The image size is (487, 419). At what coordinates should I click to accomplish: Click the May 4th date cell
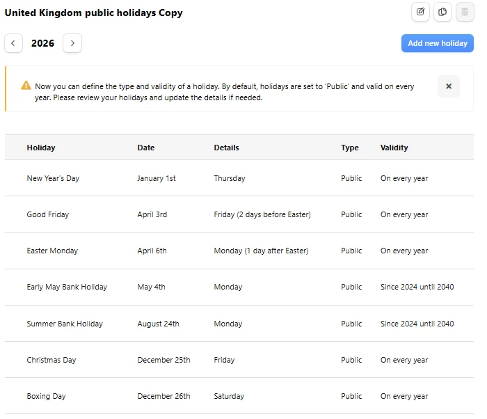point(151,287)
